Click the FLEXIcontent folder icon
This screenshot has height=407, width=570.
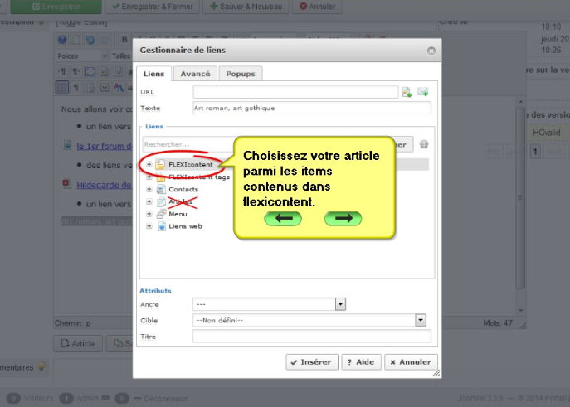point(160,165)
